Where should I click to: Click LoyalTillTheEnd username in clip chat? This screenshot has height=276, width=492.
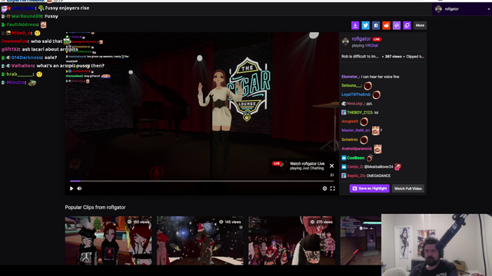click(x=356, y=94)
